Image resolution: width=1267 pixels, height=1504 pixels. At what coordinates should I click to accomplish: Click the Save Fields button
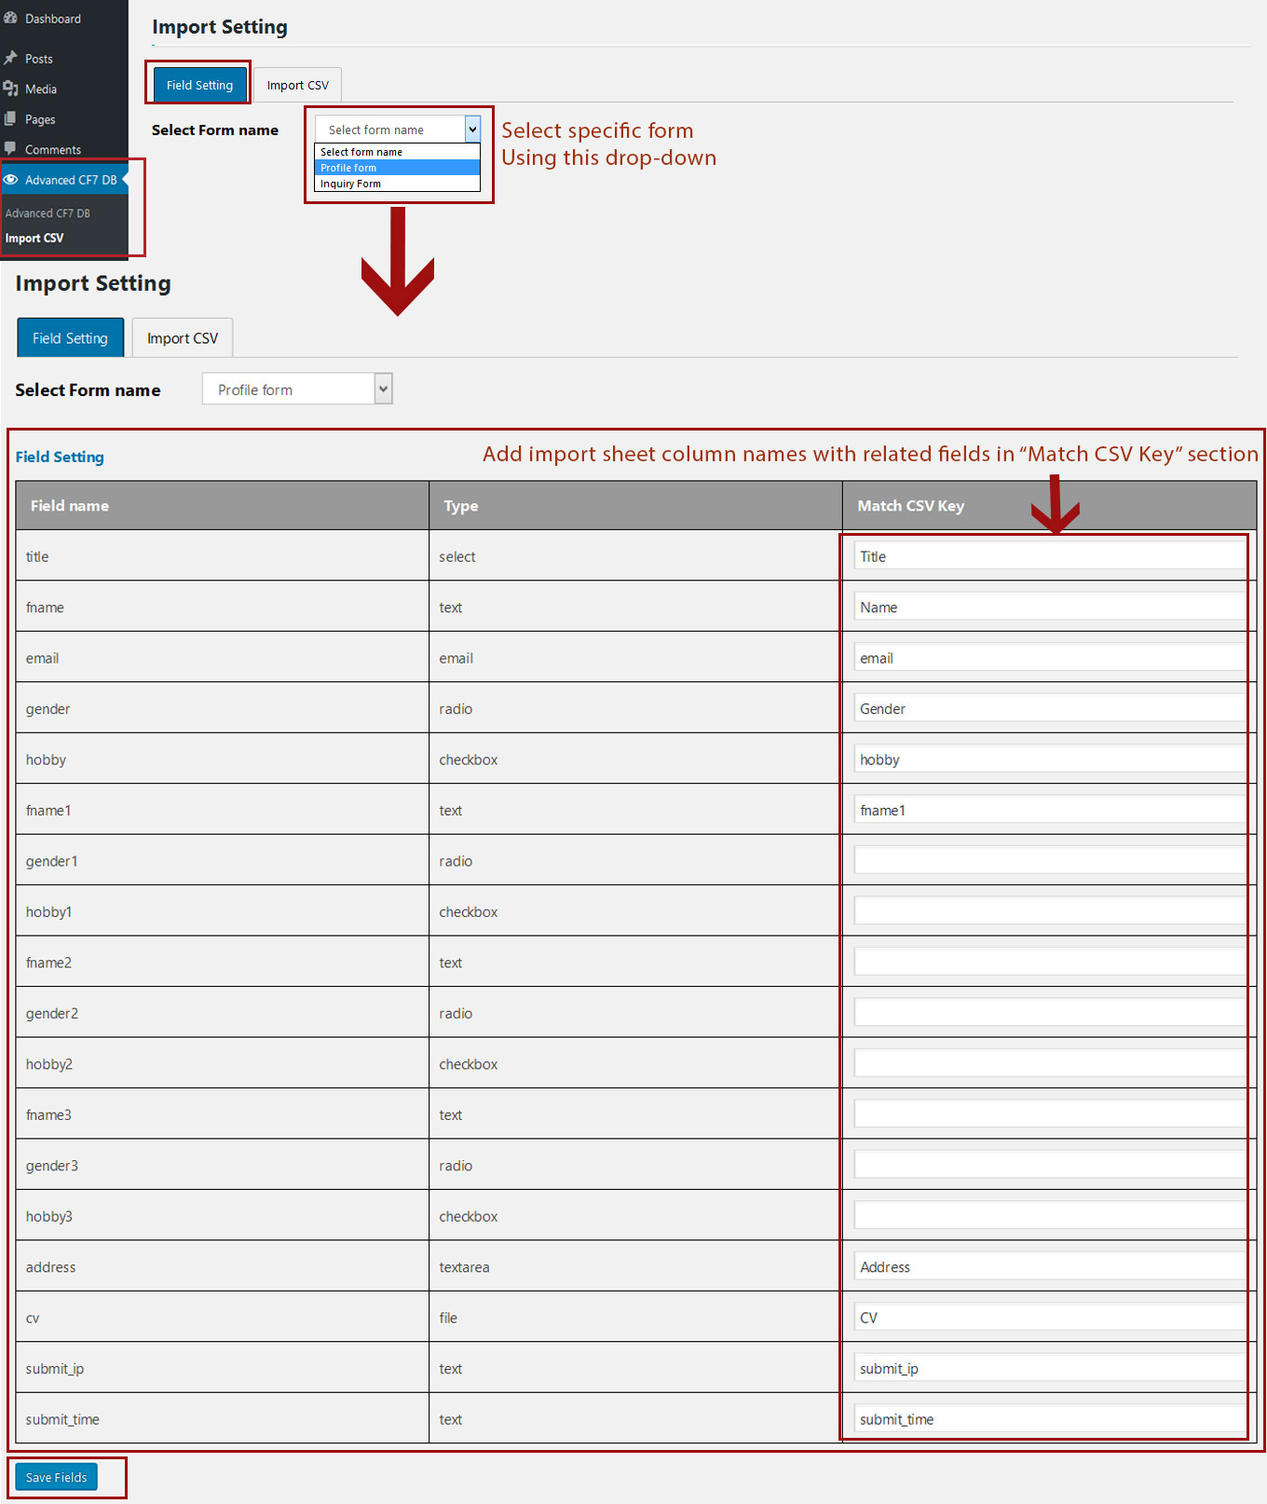56,1477
